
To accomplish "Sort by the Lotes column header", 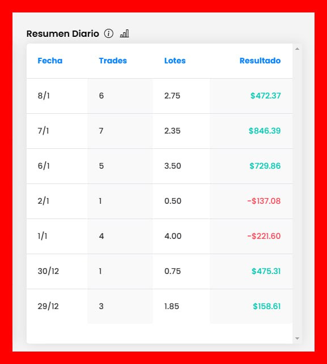I will (x=175, y=61).
